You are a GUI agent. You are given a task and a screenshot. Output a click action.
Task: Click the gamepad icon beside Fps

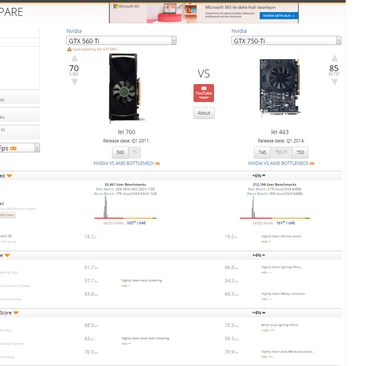(13, 149)
